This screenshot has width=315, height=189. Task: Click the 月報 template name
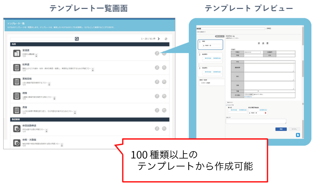24,107
